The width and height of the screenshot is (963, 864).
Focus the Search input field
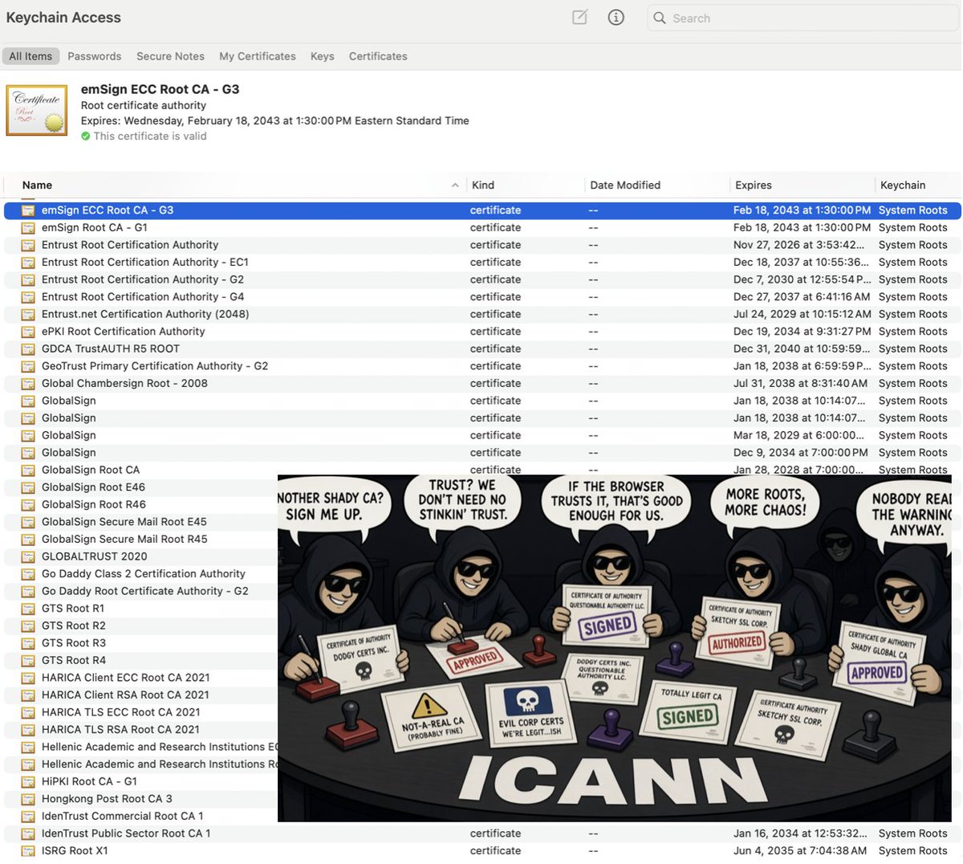pyautogui.click(x=803, y=18)
